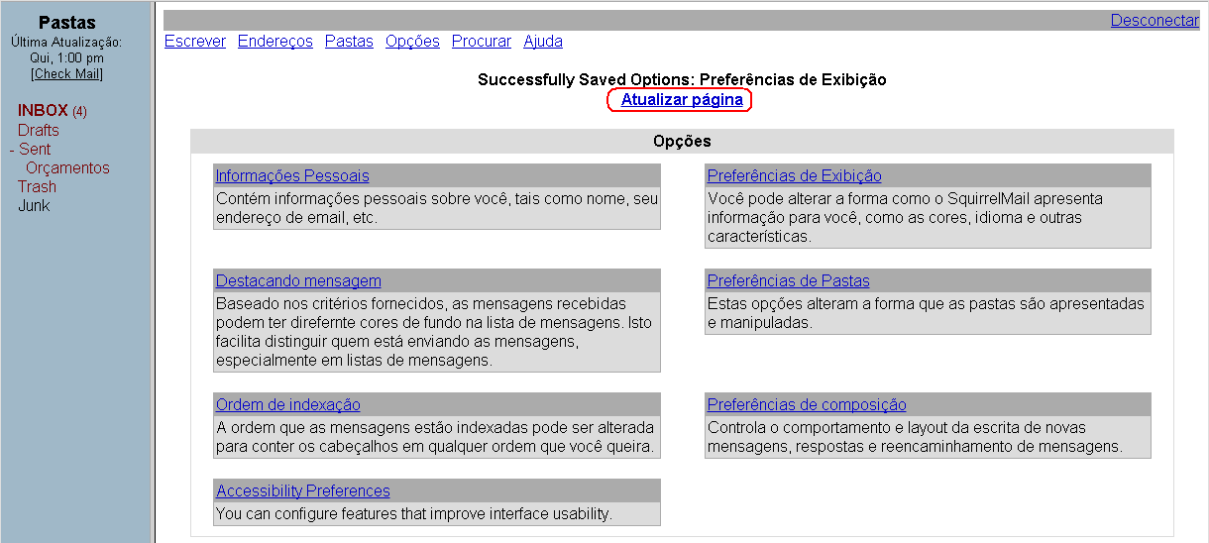Screen dimensions: 1209x543
Task: Open the Drafts folder
Action: pos(38,130)
